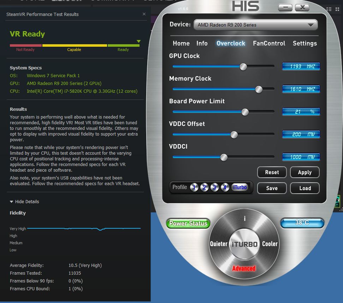Click the green readiness marker triangle
This screenshot has height=303, width=343.
[138, 41]
